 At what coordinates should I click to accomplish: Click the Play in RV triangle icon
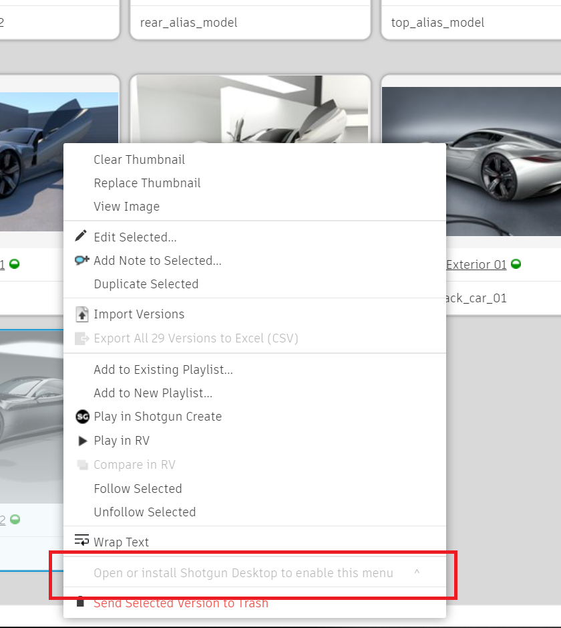click(x=82, y=441)
